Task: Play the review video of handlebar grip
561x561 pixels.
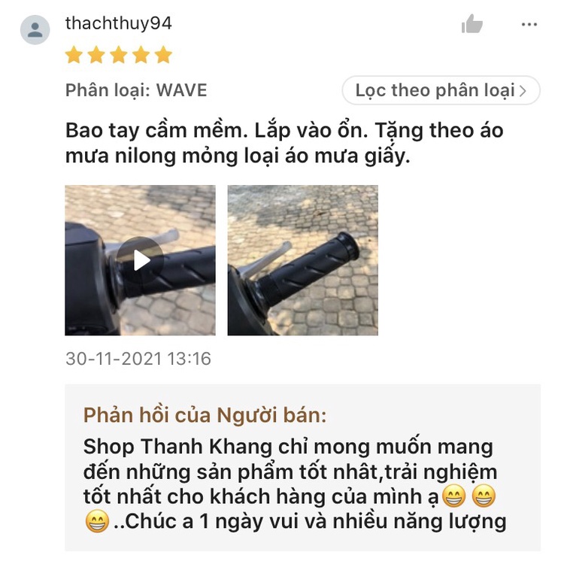Action: [x=140, y=260]
